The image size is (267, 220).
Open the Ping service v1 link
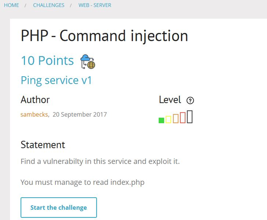click(x=56, y=80)
